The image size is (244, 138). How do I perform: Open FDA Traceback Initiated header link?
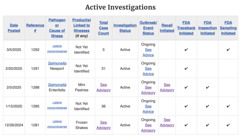[186, 28]
